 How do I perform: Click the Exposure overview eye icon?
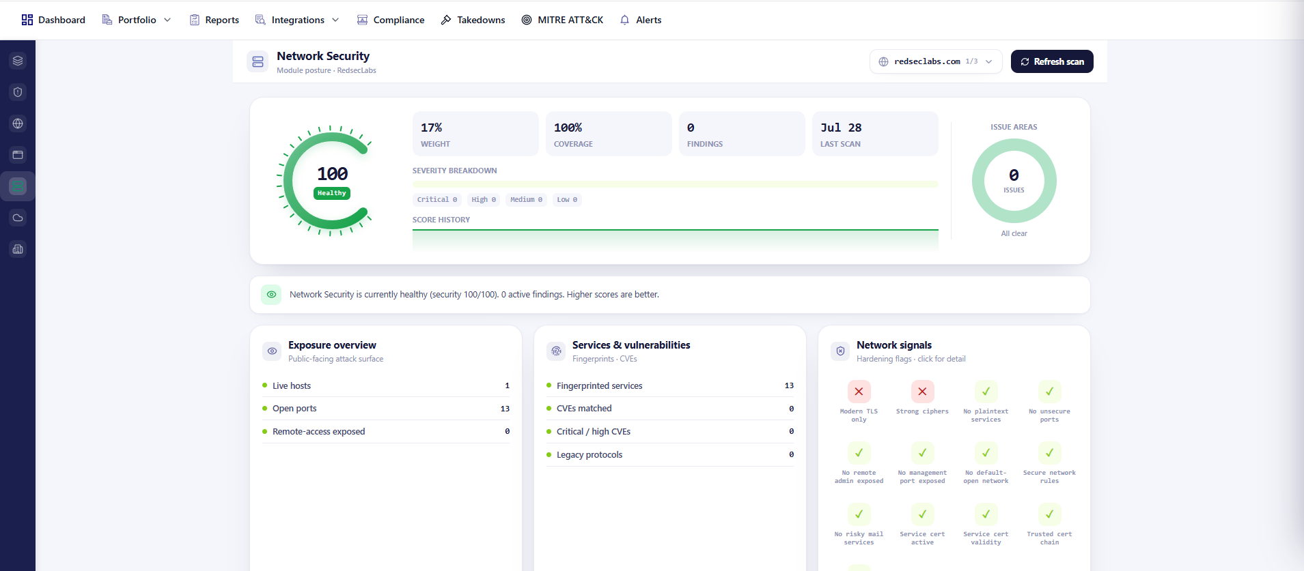coord(272,351)
